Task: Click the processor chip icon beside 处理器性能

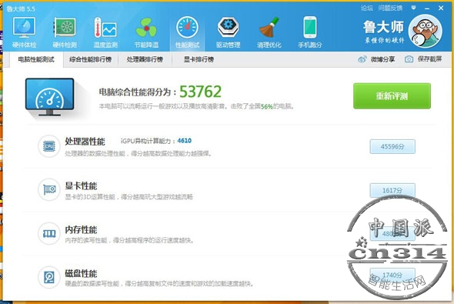Action: point(49,146)
